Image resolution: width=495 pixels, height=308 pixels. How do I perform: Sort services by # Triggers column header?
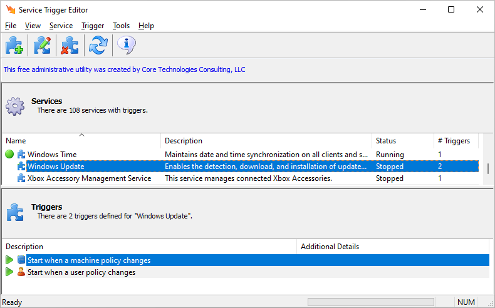456,141
